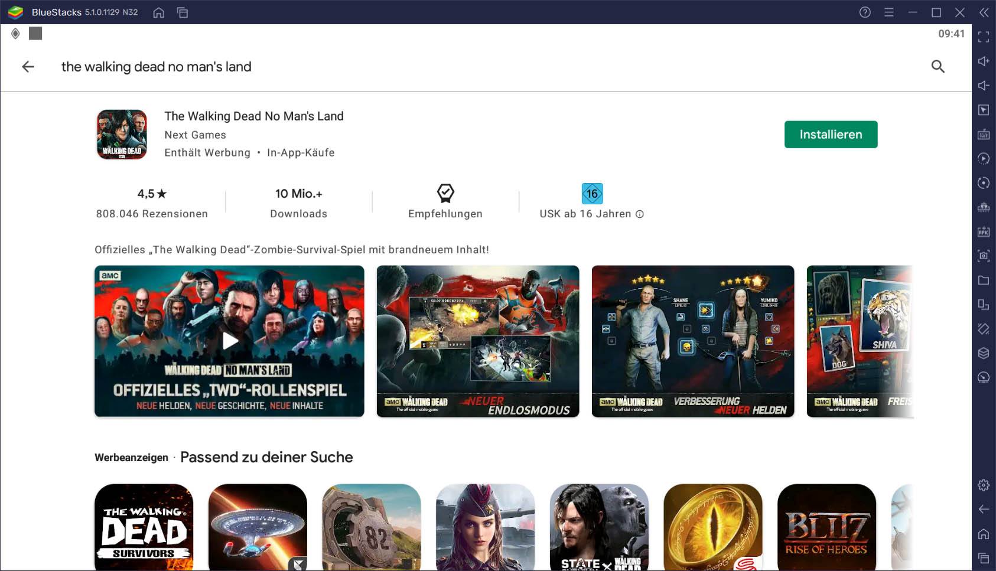The image size is (996, 571).
Task: Open the Shiva and Dog screenshot
Action: click(x=860, y=341)
